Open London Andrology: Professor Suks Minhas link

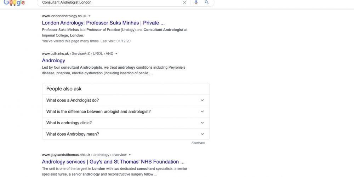pos(103,23)
